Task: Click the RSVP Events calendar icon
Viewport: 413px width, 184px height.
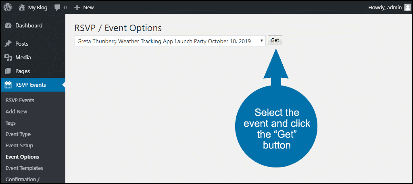Action: 8,85
